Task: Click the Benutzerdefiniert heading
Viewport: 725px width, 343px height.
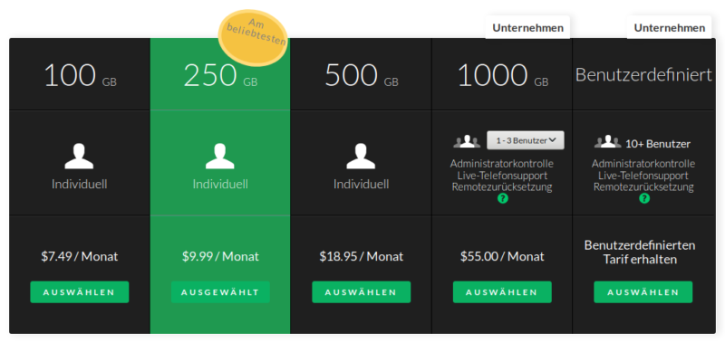Action: [x=643, y=75]
